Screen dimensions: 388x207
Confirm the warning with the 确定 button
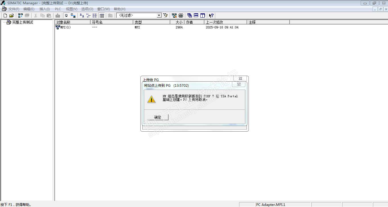pyautogui.click(x=158, y=117)
